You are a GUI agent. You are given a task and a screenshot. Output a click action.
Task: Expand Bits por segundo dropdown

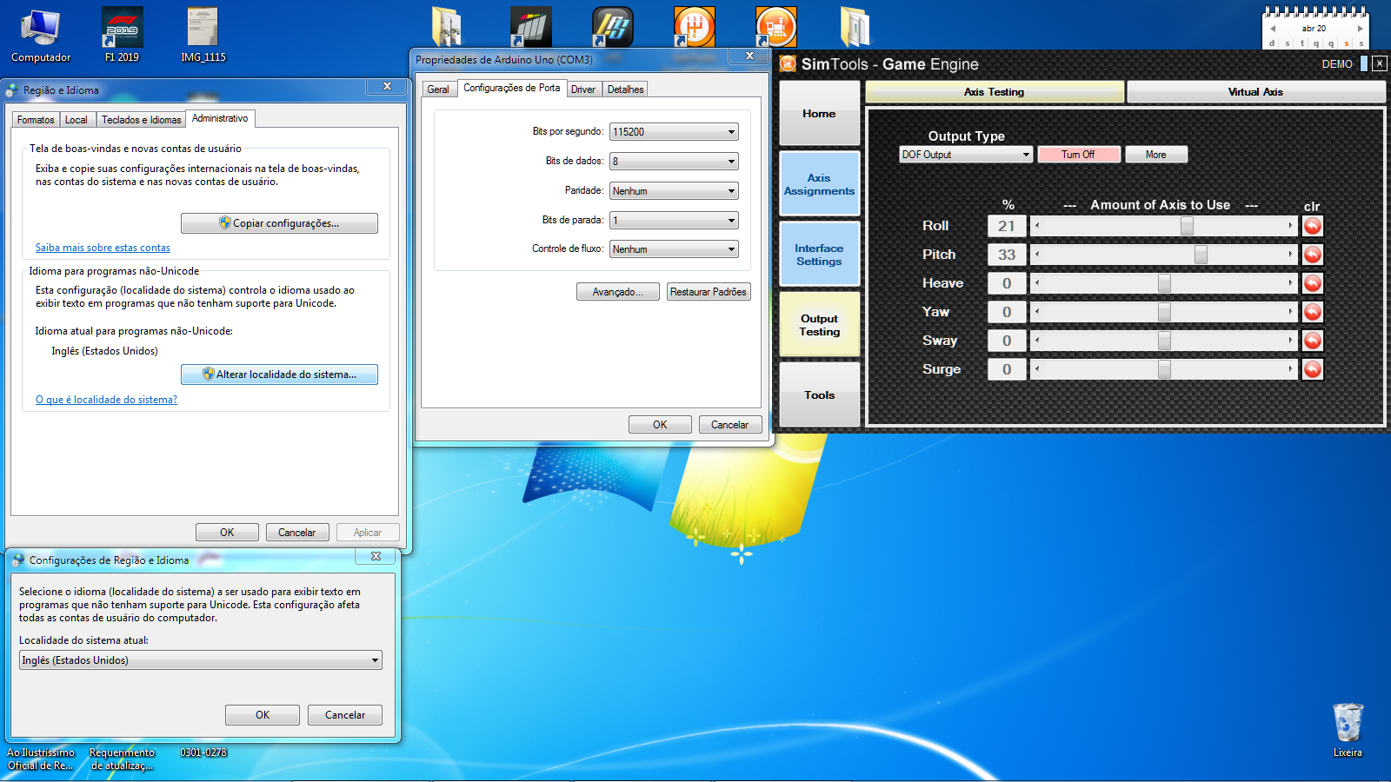point(674,132)
